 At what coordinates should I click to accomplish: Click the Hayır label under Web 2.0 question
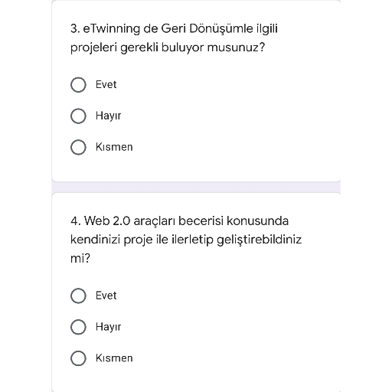[108, 327]
